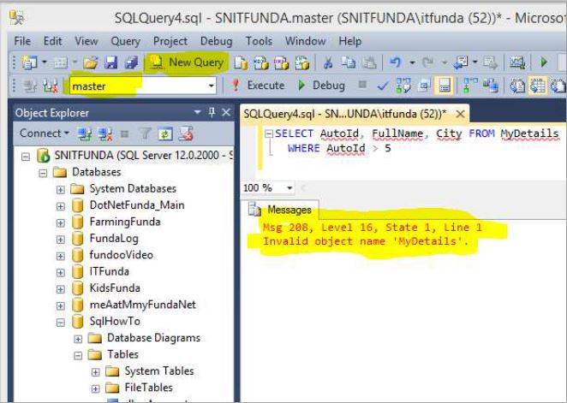Image resolution: width=567 pixels, height=403 pixels.
Task: Click the Refresh icon in Object Explorer
Action: pyautogui.click(x=165, y=134)
